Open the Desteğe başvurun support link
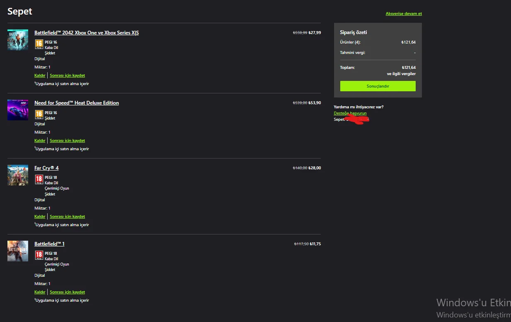The image size is (511, 322). [x=350, y=113]
